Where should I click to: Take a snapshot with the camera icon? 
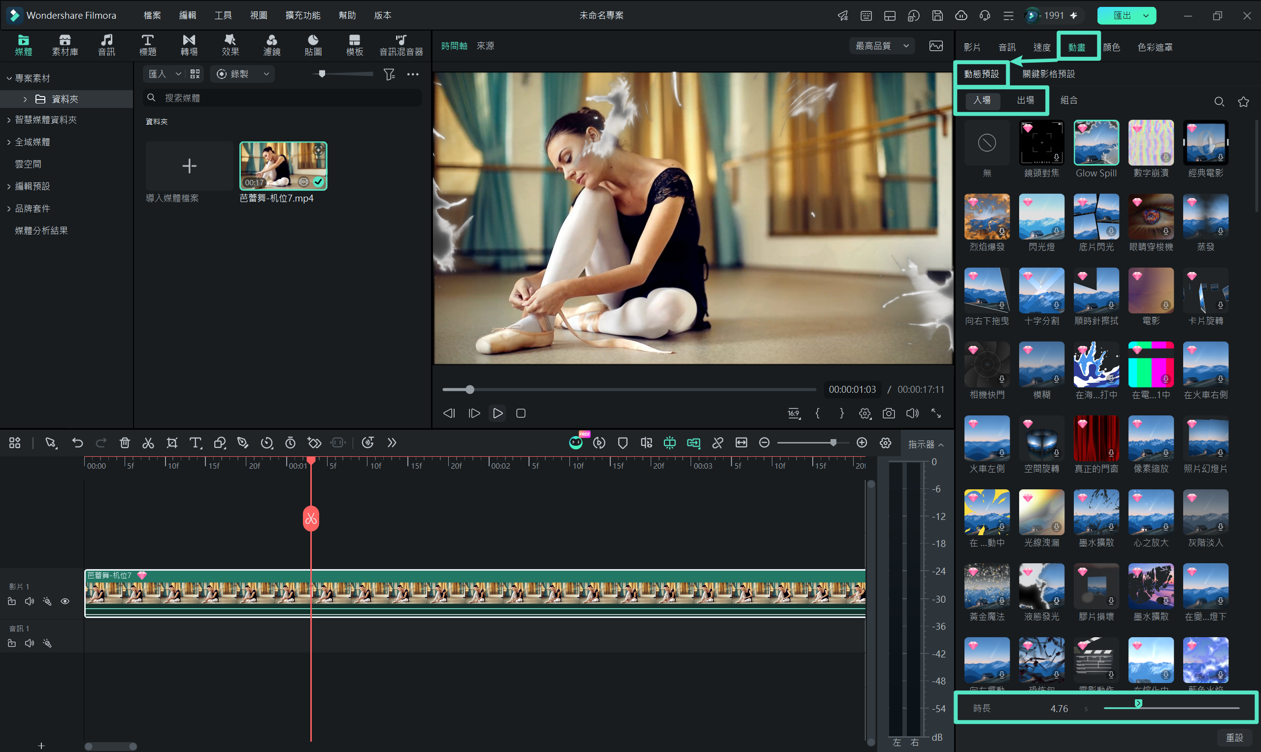tap(889, 413)
